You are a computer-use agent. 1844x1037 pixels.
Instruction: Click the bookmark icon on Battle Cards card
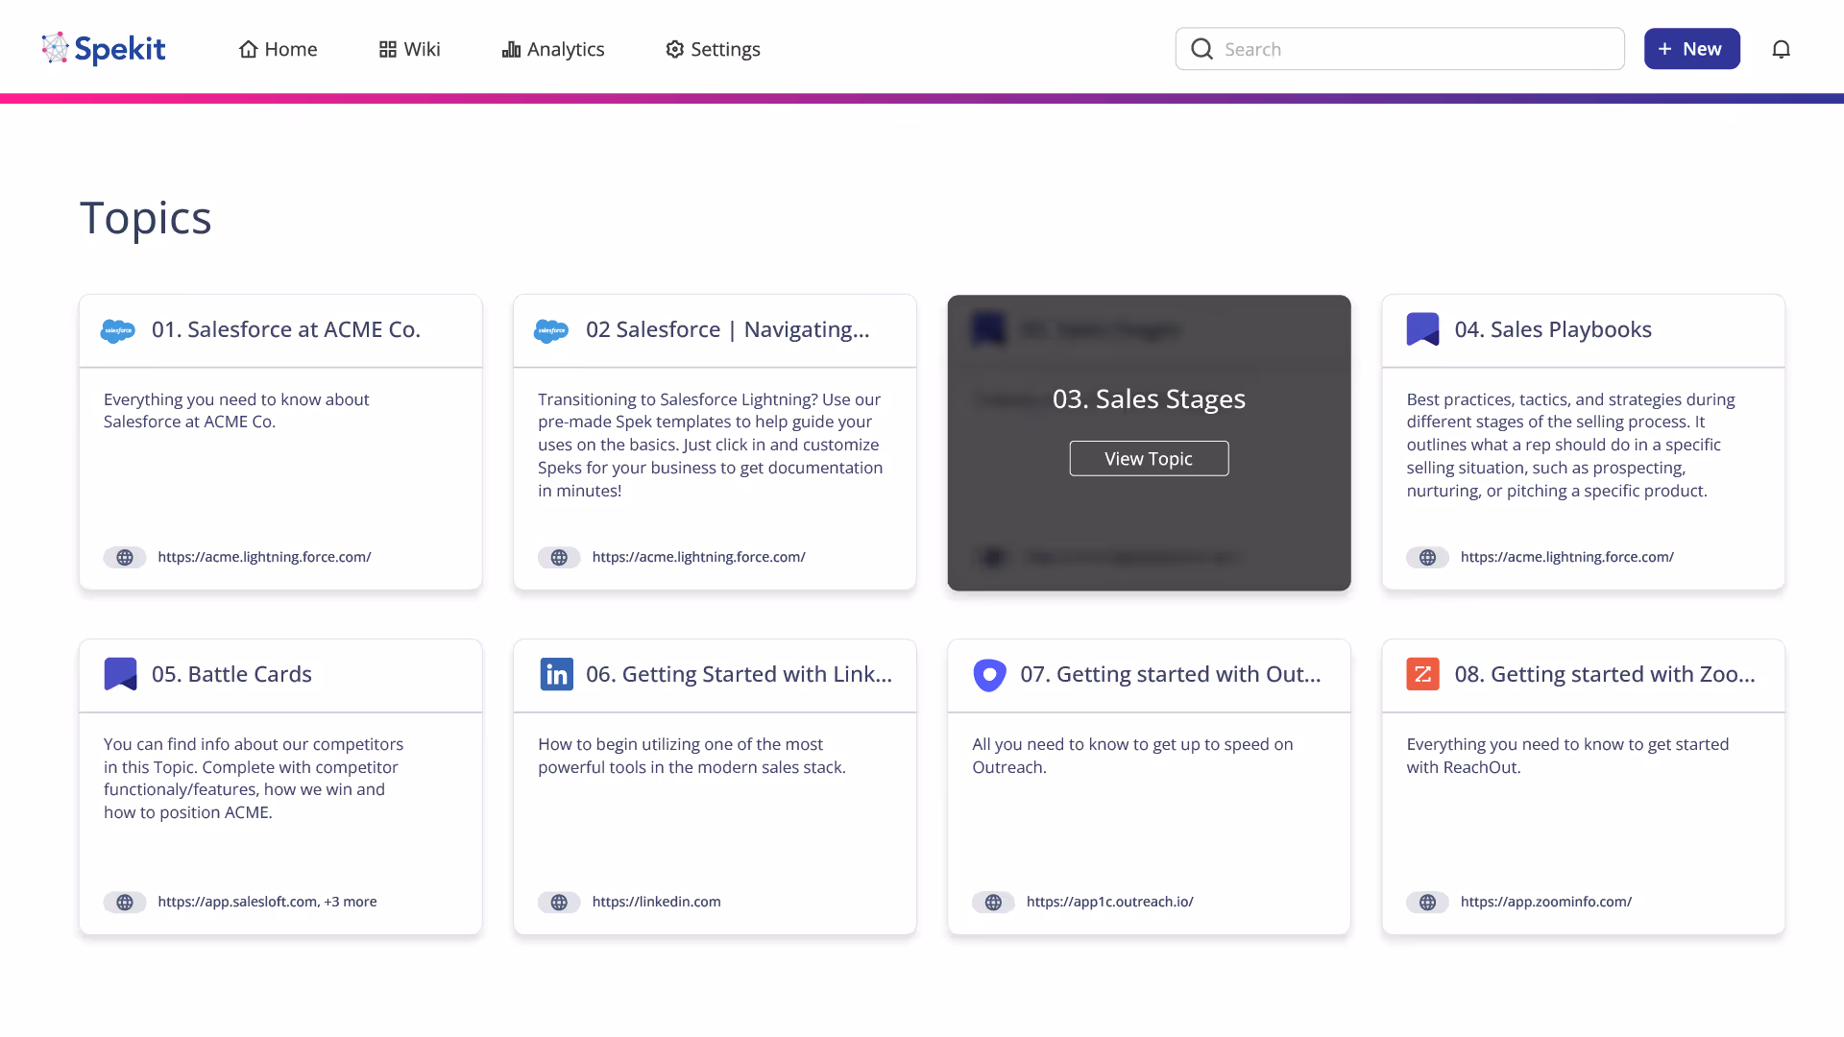(x=120, y=674)
